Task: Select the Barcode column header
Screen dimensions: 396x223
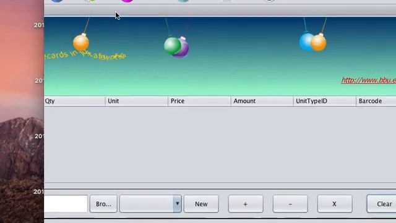Action: pyautogui.click(x=376, y=101)
